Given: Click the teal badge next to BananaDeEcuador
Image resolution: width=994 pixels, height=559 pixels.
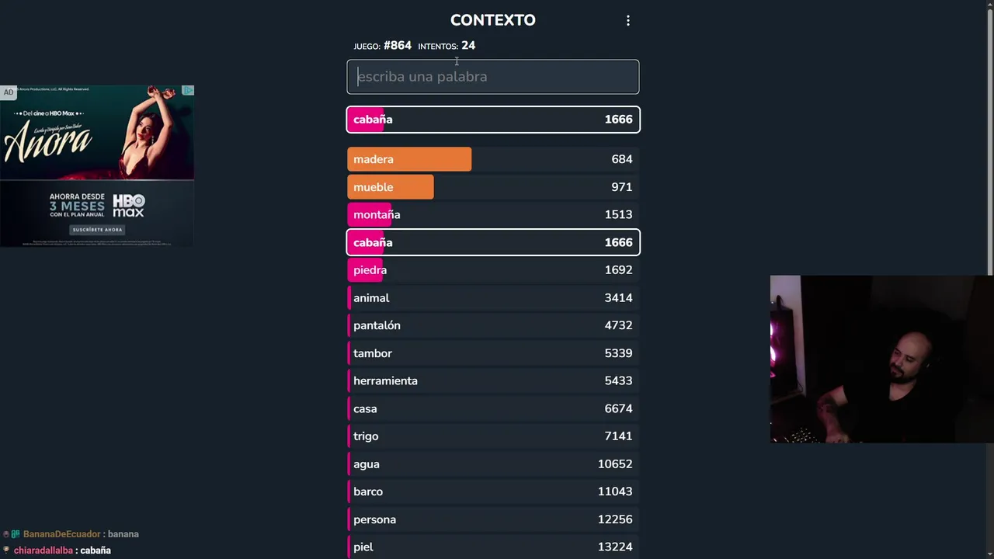Looking at the screenshot, I should click(x=16, y=534).
